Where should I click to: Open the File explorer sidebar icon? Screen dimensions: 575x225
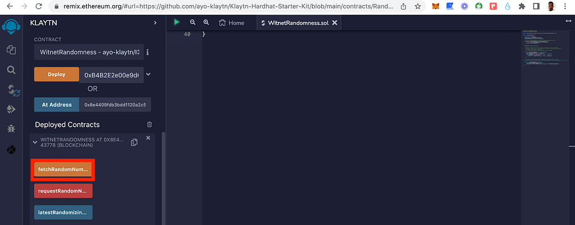11,50
